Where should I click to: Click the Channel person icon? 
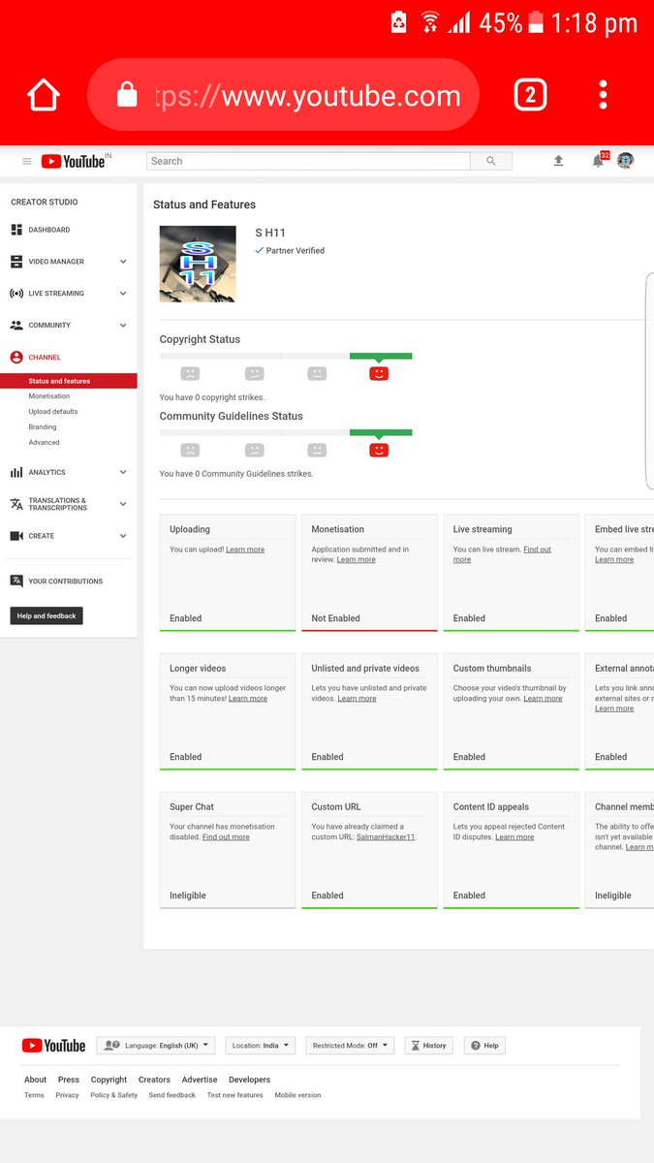pyautogui.click(x=16, y=358)
